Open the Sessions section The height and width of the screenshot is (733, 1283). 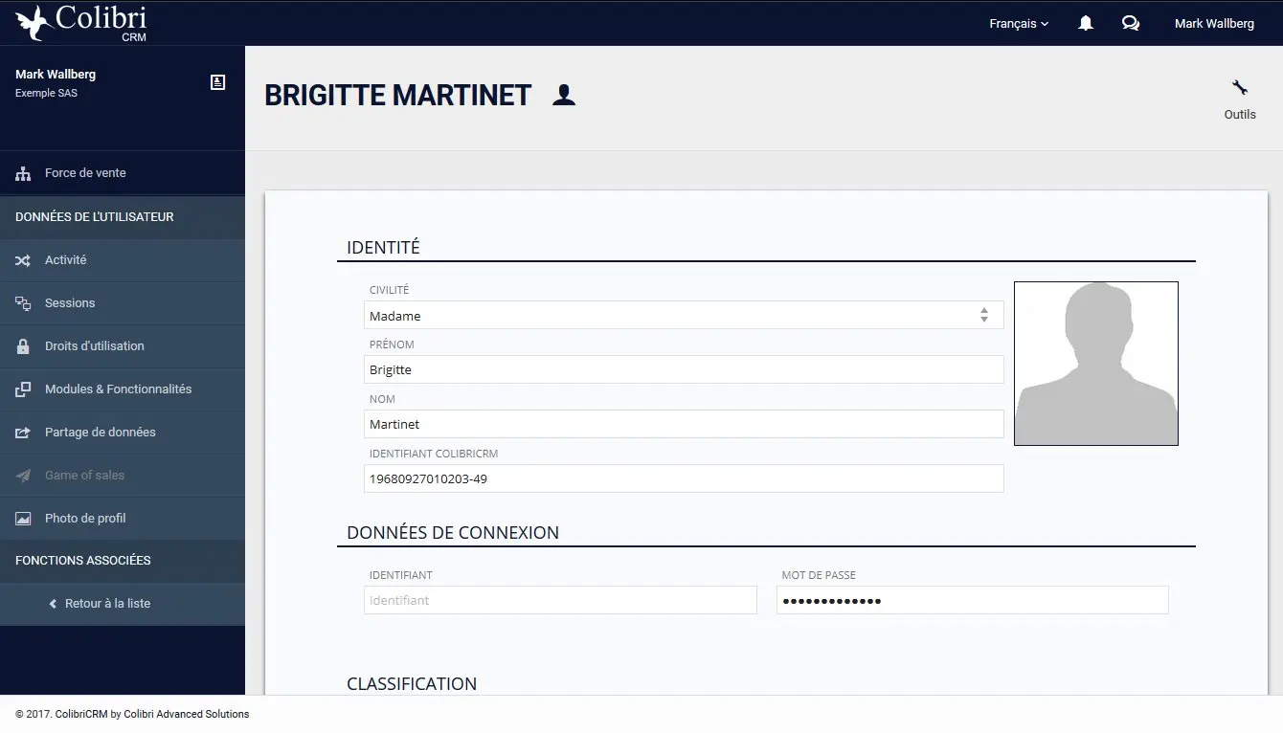click(123, 303)
